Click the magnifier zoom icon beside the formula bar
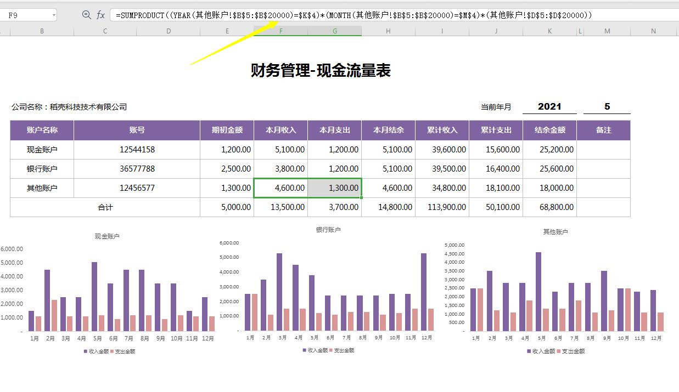 pos(85,15)
